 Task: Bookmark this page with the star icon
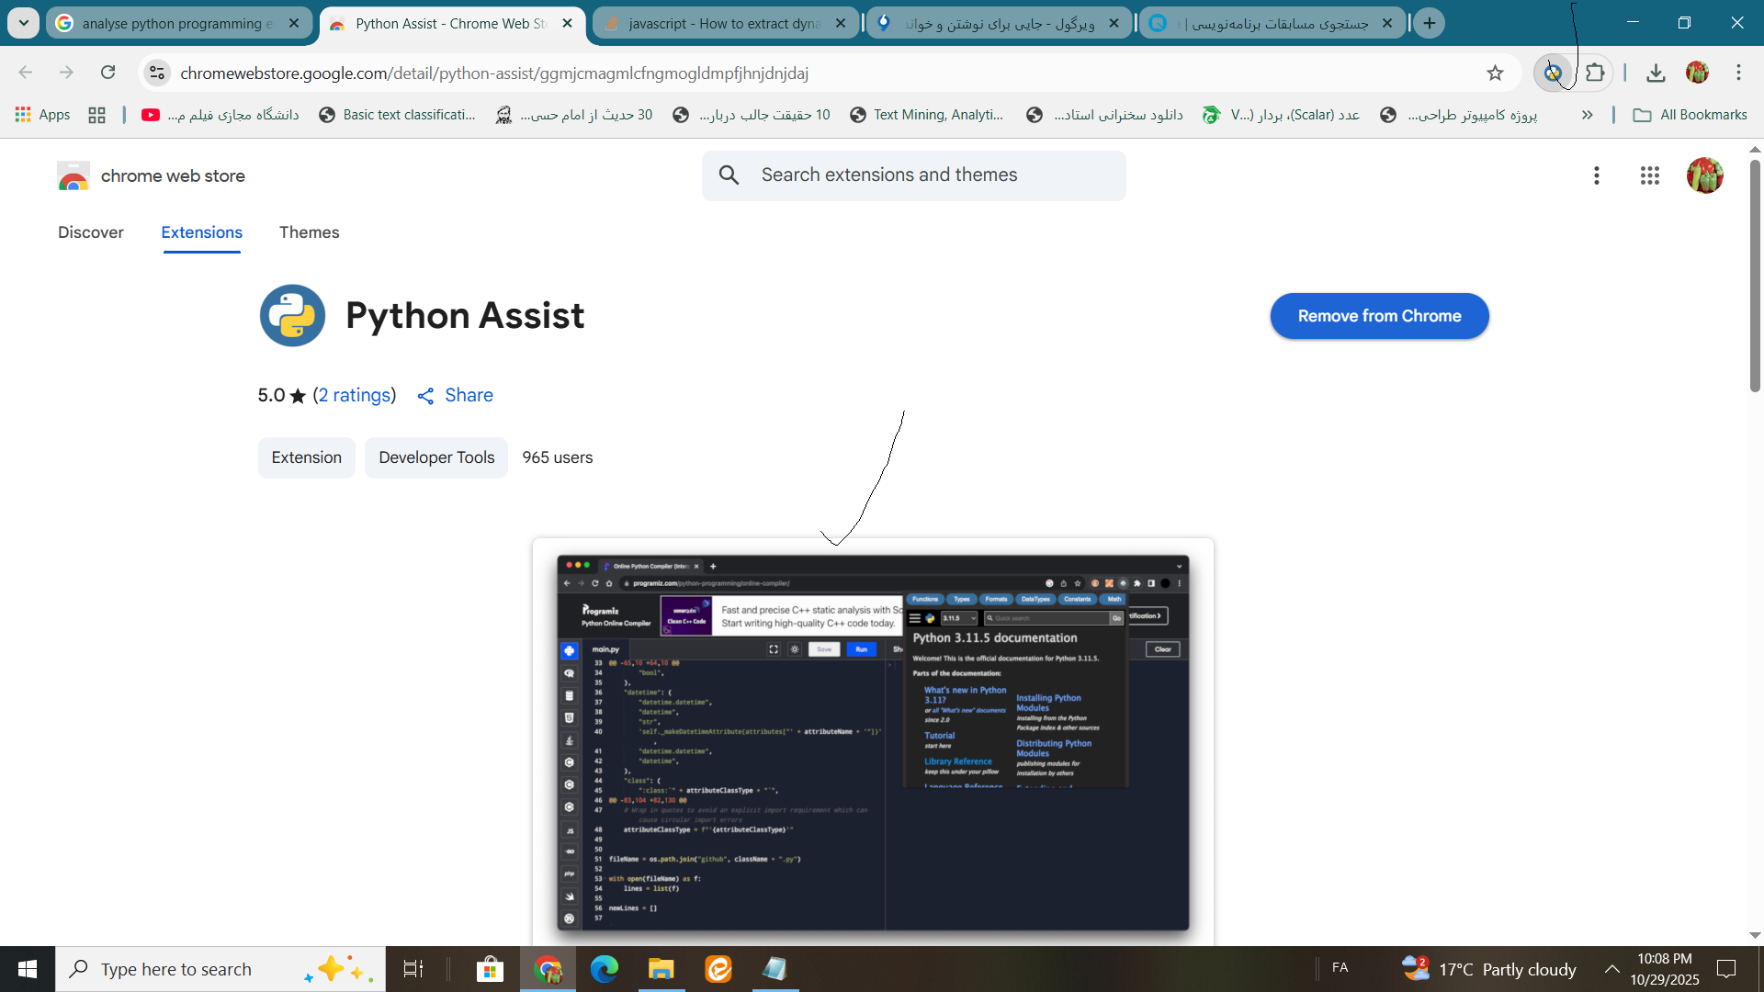point(1495,73)
